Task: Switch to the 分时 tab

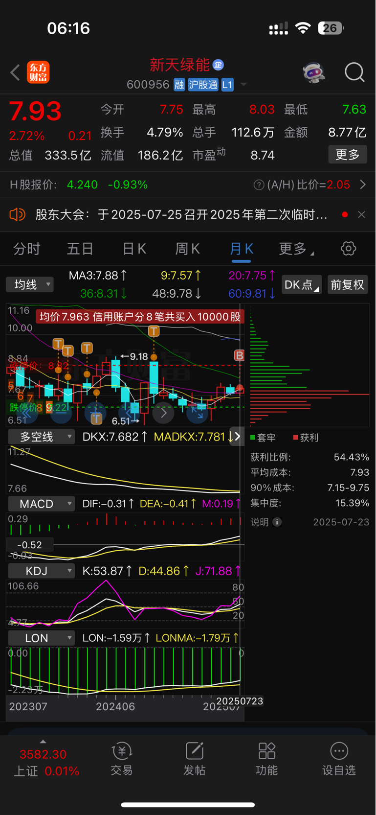Action: (27, 249)
